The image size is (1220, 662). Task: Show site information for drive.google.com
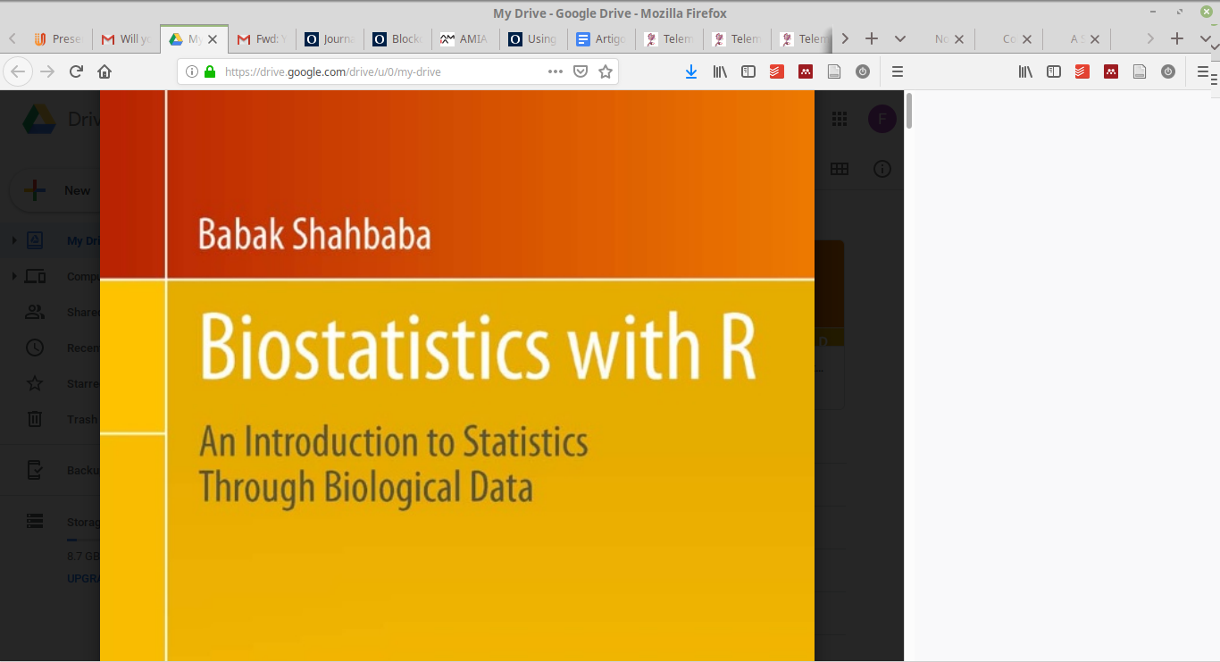pos(191,71)
